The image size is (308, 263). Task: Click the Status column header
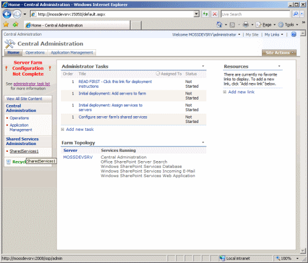tap(191, 74)
